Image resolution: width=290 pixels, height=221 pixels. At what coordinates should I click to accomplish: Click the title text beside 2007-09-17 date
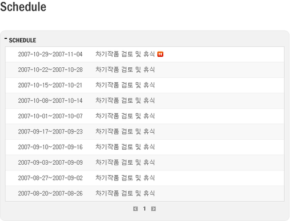click(x=125, y=131)
